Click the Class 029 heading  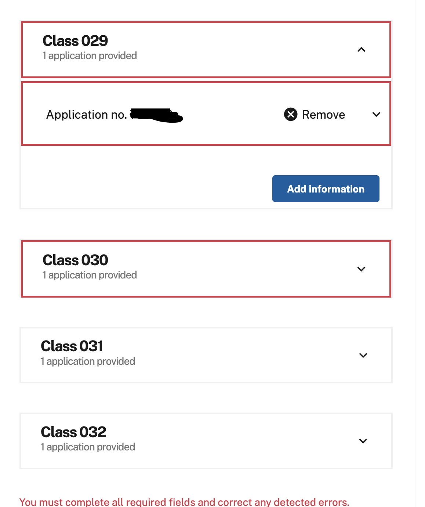click(75, 41)
